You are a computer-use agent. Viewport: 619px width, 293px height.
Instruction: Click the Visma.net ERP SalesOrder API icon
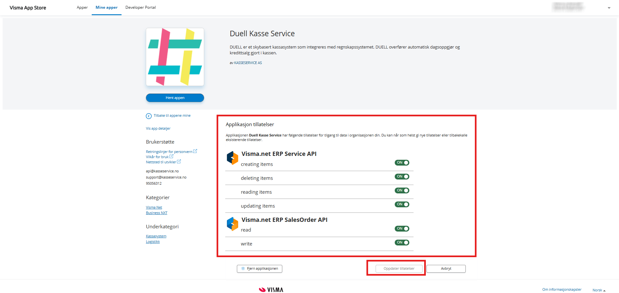click(232, 224)
